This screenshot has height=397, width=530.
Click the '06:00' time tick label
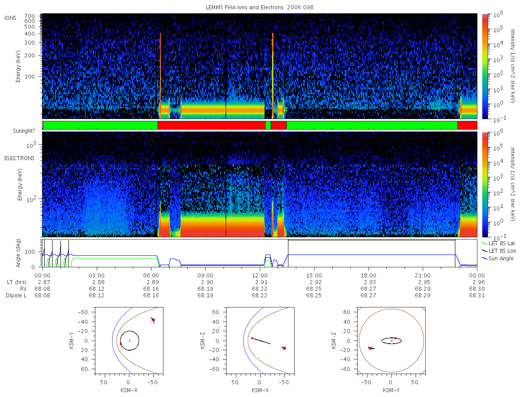pyautogui.click(x=151, y=275)
